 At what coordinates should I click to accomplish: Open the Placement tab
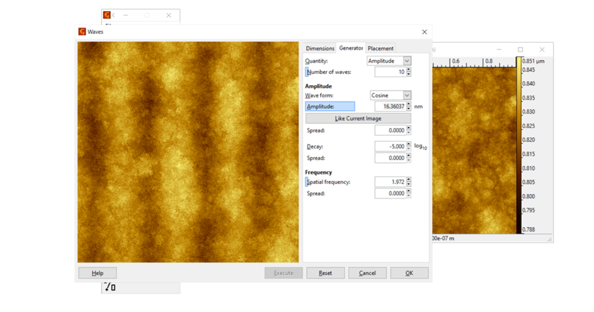click(380, 48)
